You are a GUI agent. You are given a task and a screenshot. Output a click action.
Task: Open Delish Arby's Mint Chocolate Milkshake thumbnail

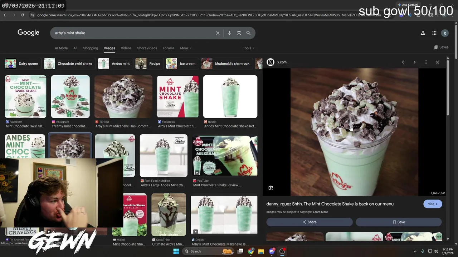[x=224, y=215]
